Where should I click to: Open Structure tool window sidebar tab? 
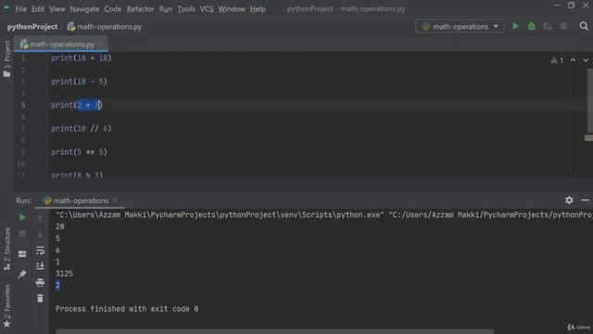pos(6,249)
